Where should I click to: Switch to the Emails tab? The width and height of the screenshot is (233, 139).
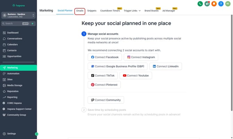tap(80, 11)
